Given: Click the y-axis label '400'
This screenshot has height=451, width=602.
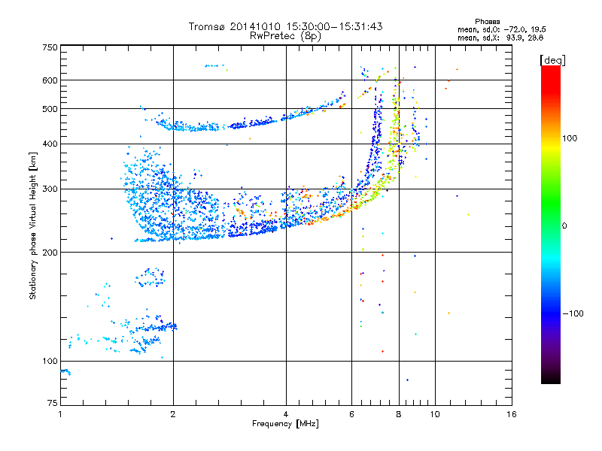Looking at the screenshot, I should (x=50, y=144).
